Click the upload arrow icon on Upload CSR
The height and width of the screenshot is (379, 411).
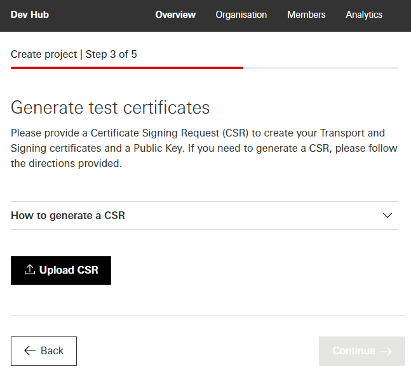(x=29, y=270)
